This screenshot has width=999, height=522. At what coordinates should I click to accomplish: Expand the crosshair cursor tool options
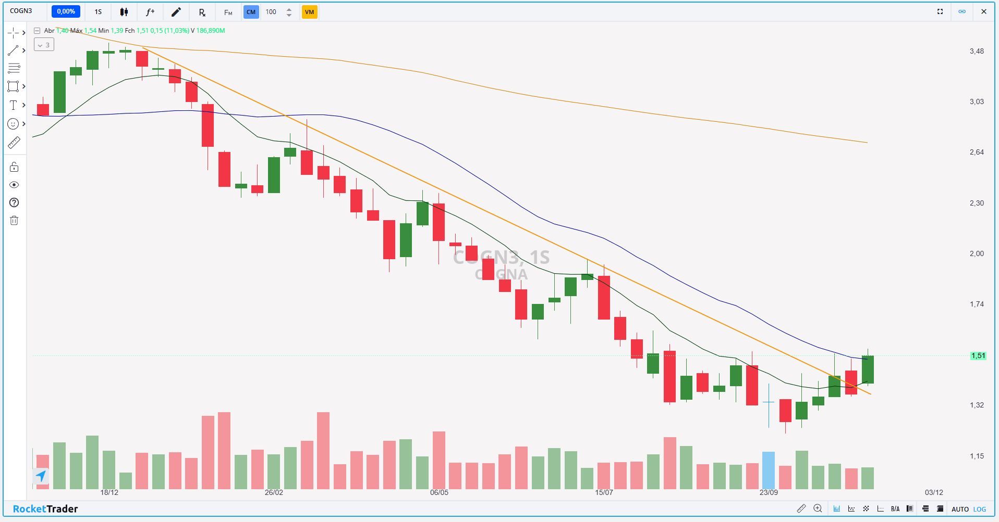point(23,33)
